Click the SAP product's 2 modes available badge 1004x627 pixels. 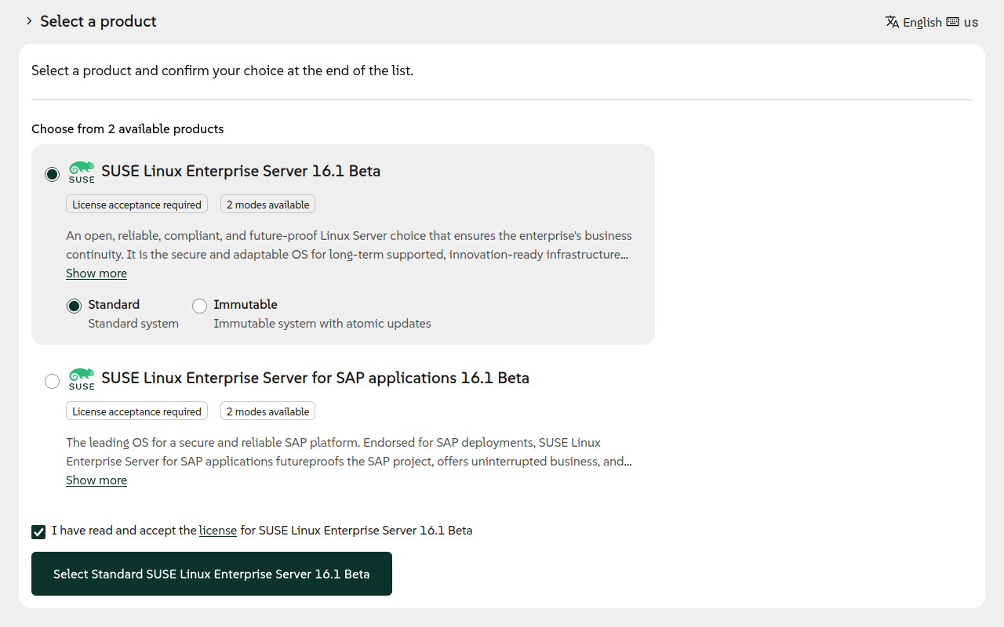pos(267,411)
